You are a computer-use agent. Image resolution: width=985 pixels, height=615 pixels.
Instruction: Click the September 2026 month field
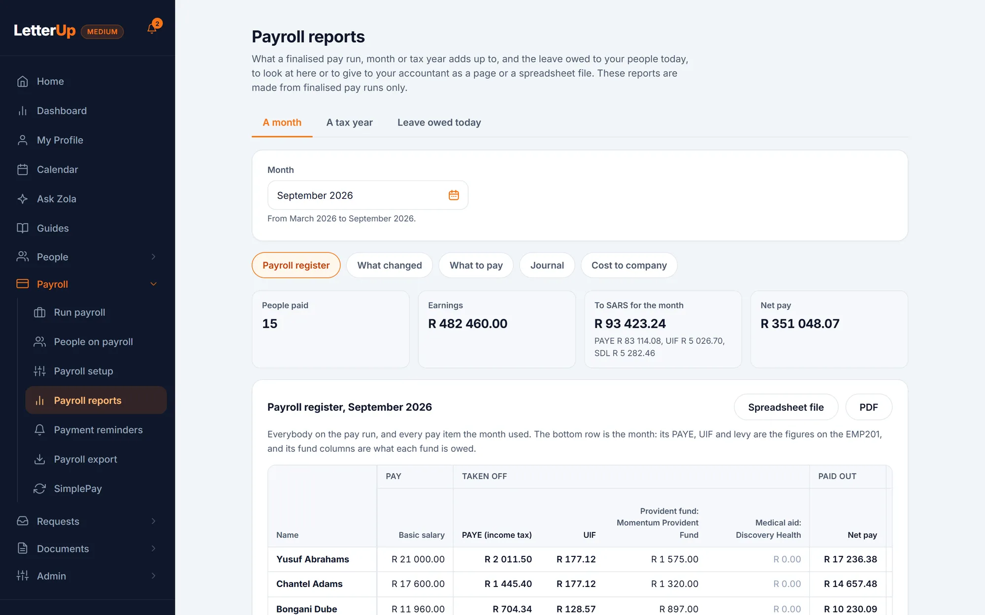[367, 195]
